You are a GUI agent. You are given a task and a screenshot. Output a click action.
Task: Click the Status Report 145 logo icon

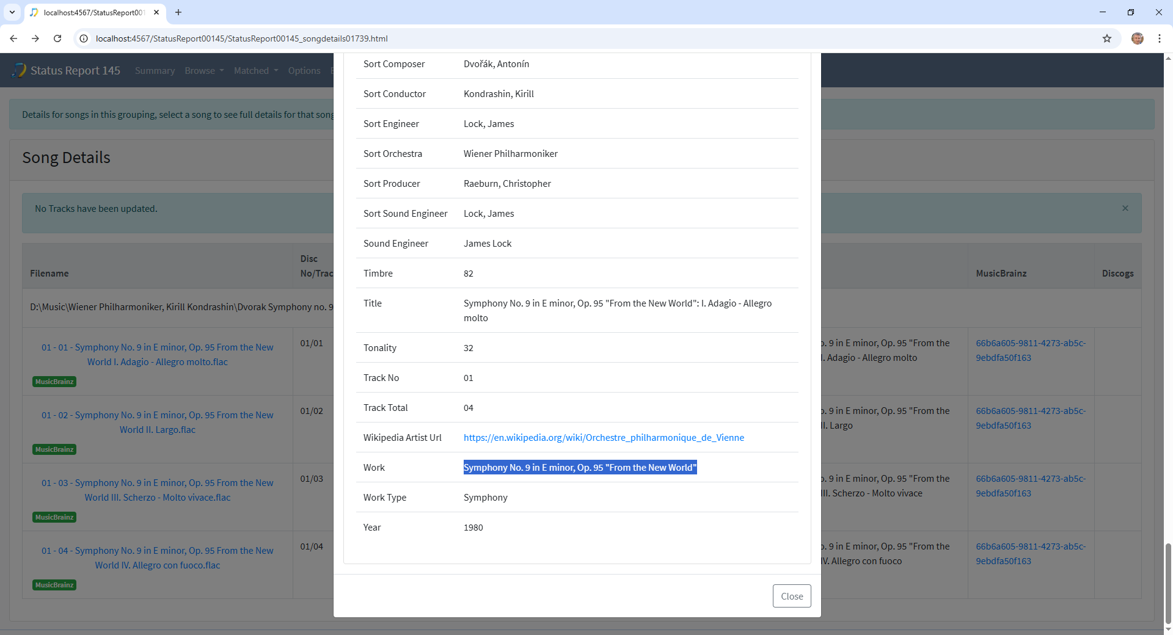point(20,70)
